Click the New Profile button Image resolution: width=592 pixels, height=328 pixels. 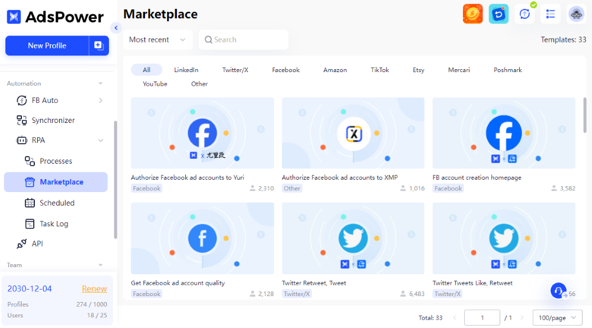(47, 46)
